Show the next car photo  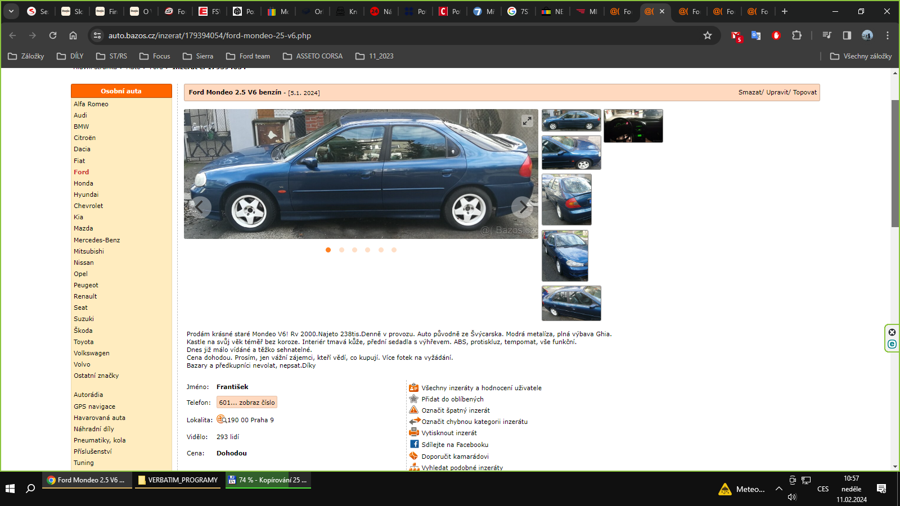point(523,207)
